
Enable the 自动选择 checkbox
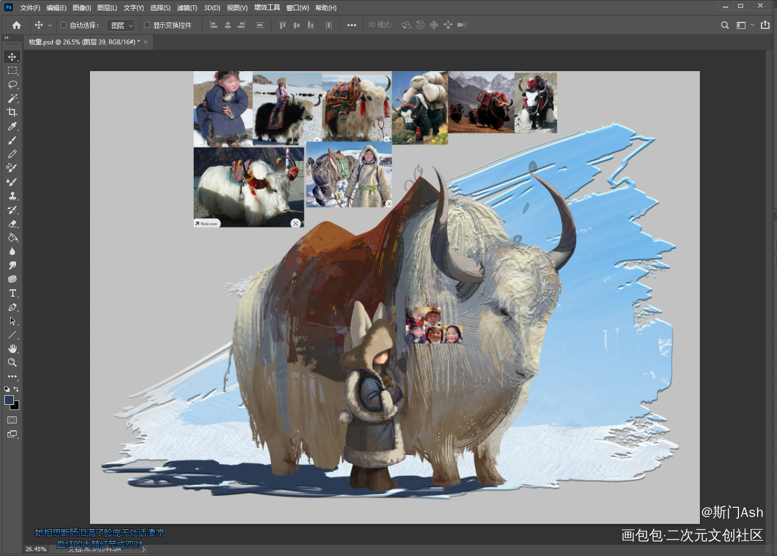[64, 25]
